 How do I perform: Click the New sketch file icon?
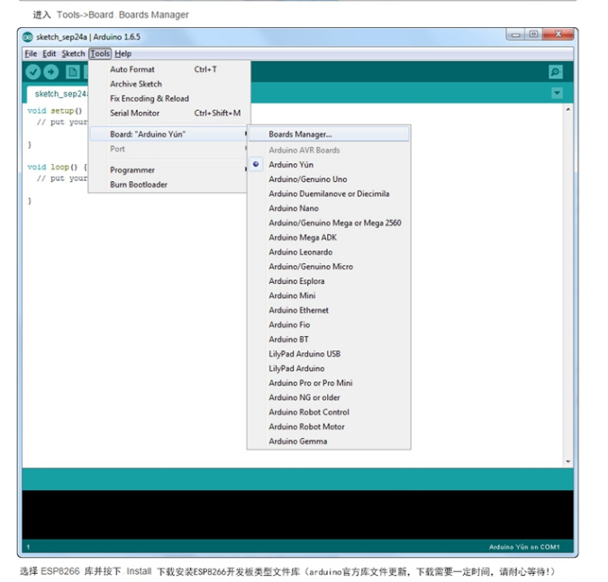73,72
